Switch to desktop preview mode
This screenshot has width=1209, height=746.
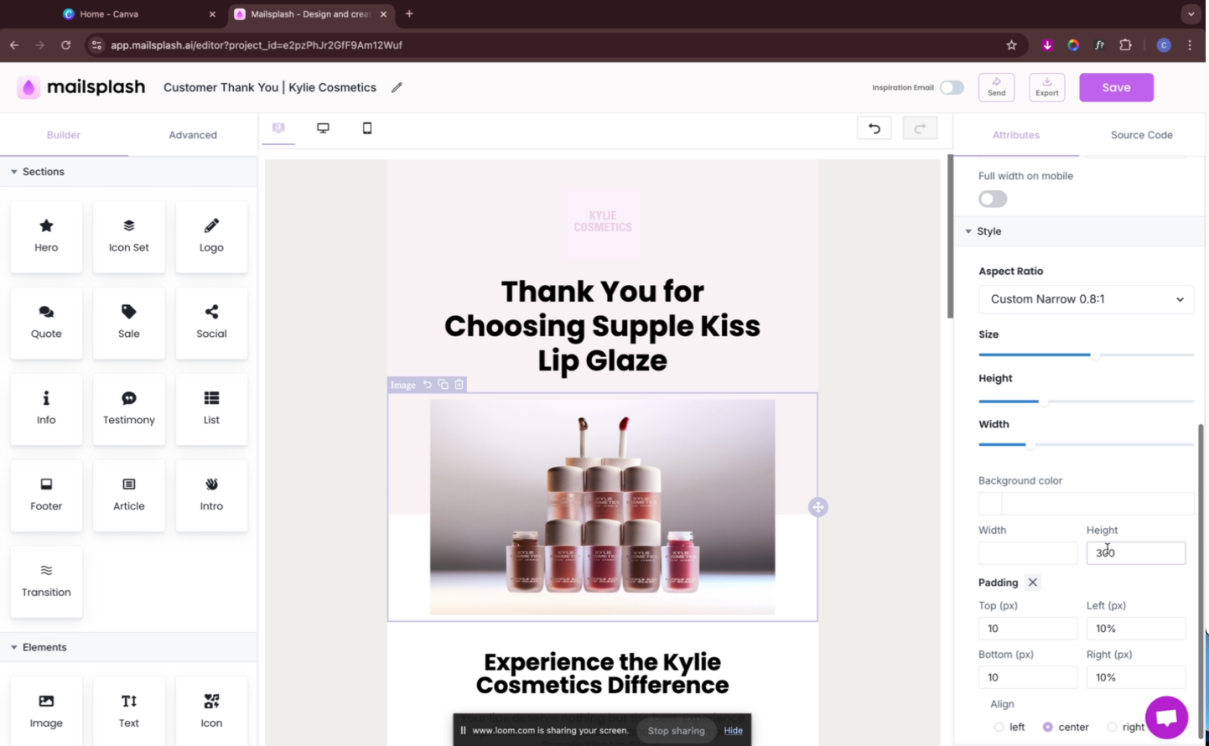tap(323, 128)
